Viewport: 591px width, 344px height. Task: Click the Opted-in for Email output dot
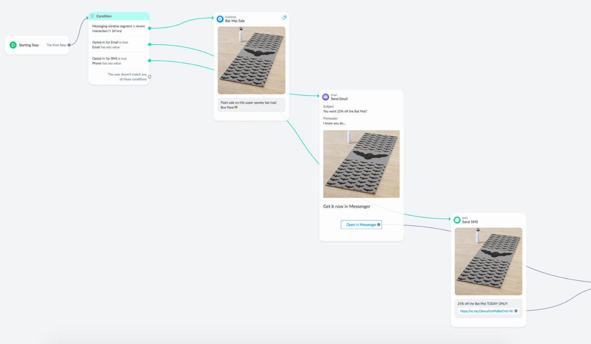[150, 44]
